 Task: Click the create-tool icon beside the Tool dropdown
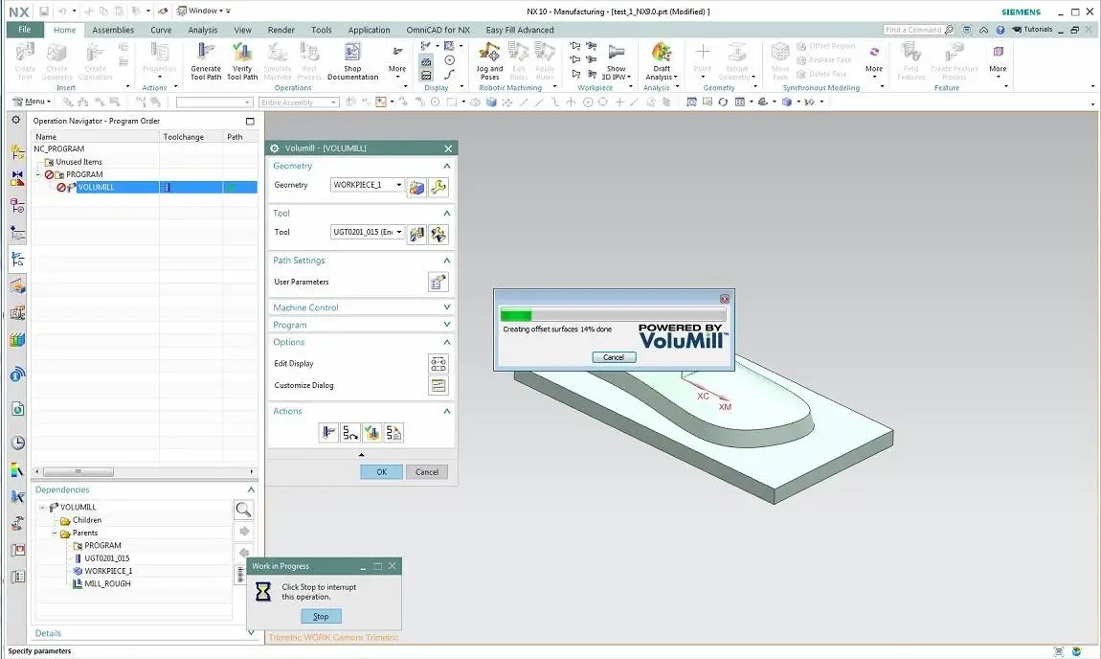click(417, 234)
